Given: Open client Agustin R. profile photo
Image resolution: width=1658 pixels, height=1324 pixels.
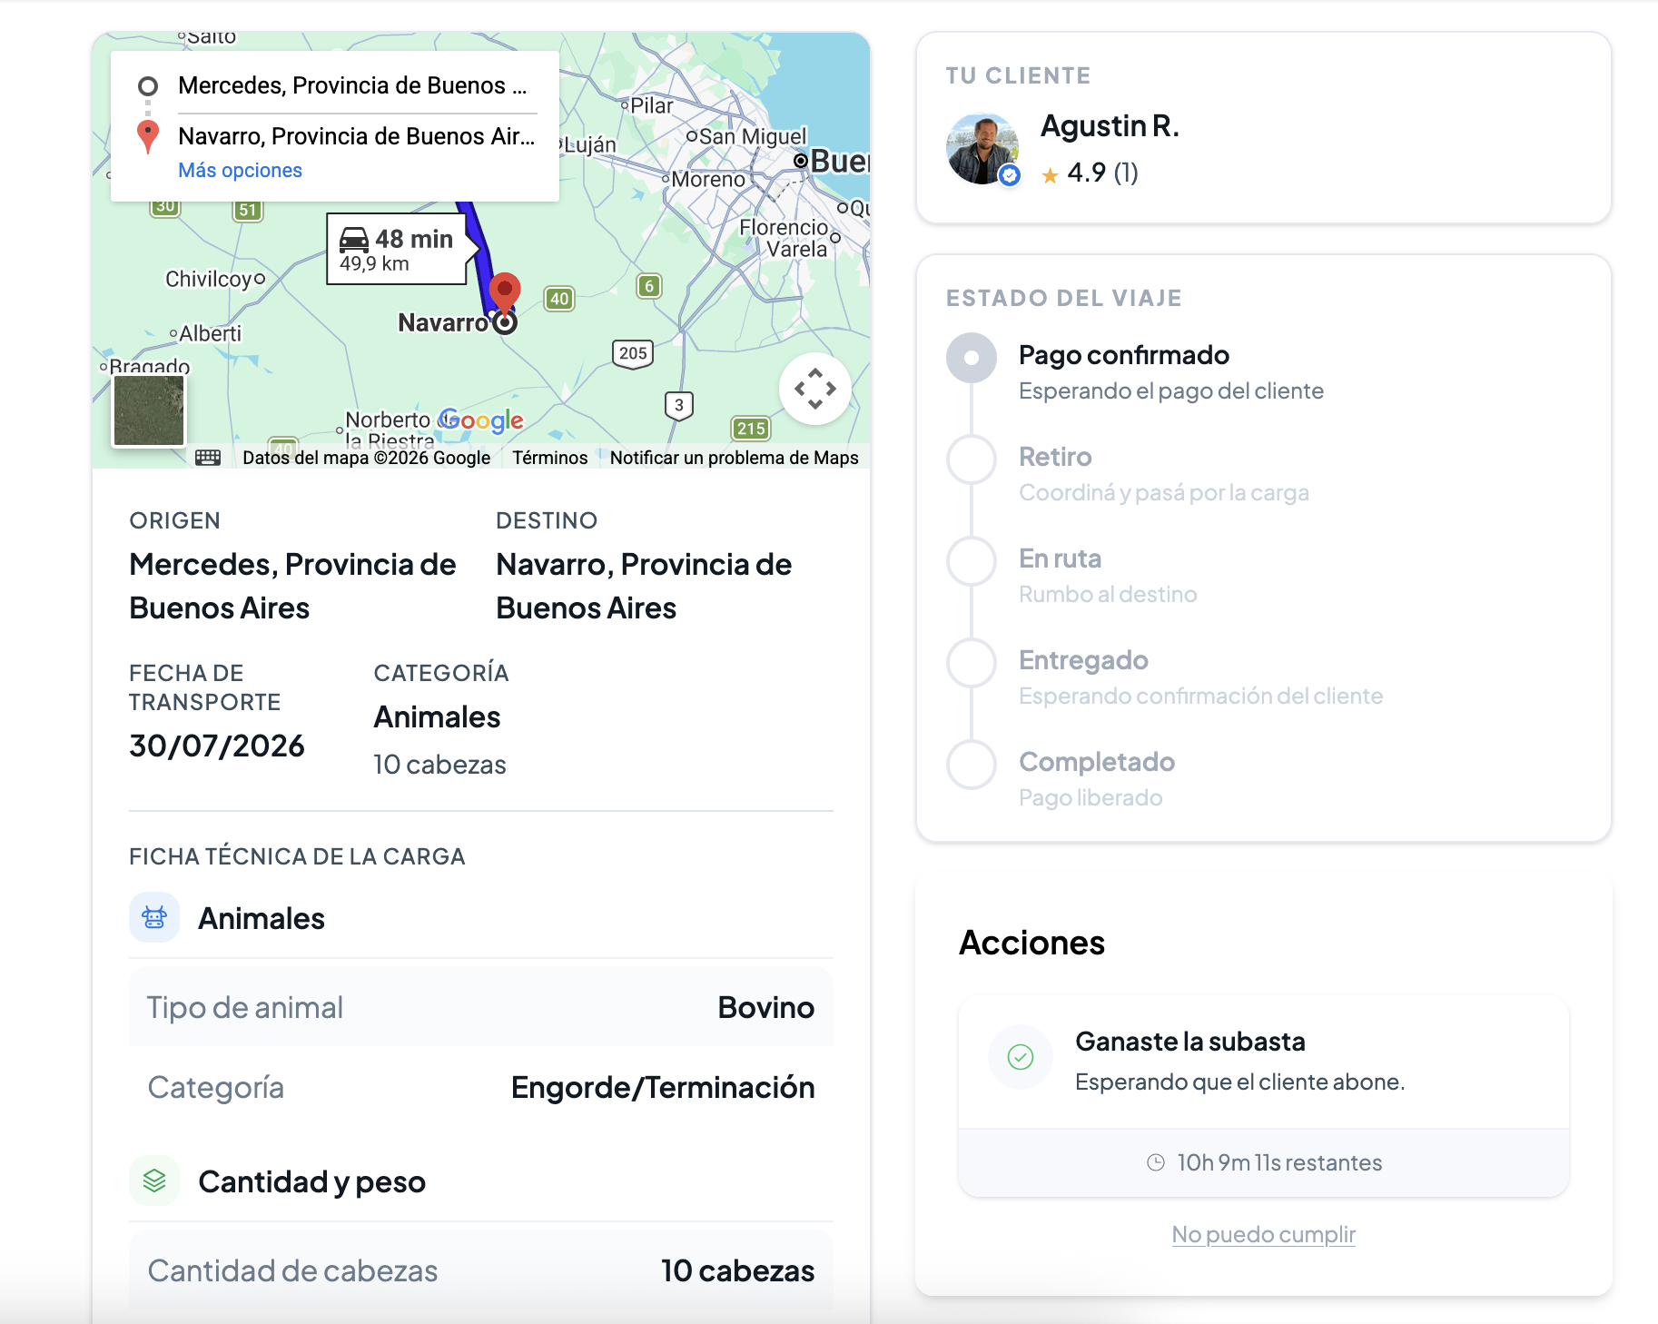Looking at the screenshot, I should pyautogui.click(x=982, y=149).
